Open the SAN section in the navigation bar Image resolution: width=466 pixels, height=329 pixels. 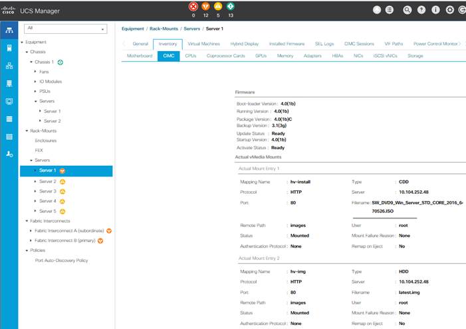click(x=9, y=84)
